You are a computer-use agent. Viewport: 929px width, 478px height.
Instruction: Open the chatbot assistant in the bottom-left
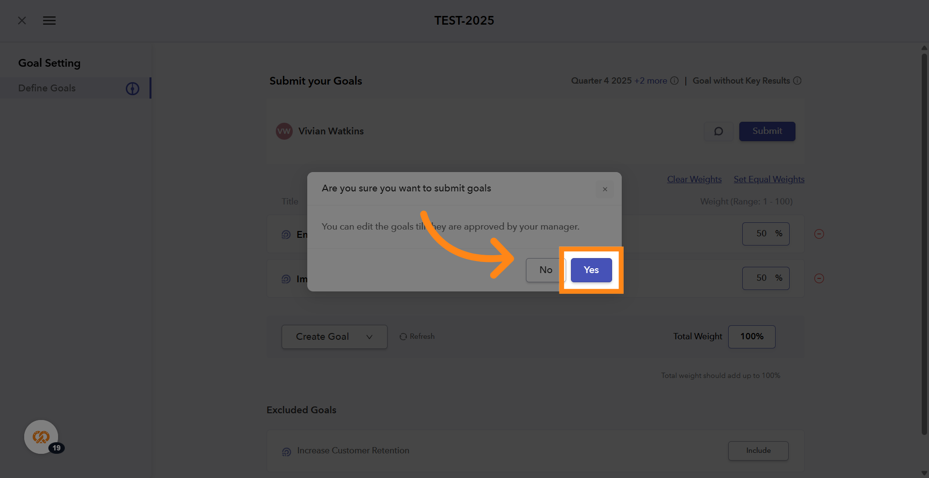click(41, 436)
